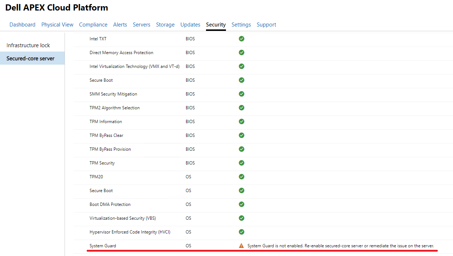Screen dimensions: 453x256
Task: Click the check icon next to Virtualization-based Security
Action: point(242,218)
